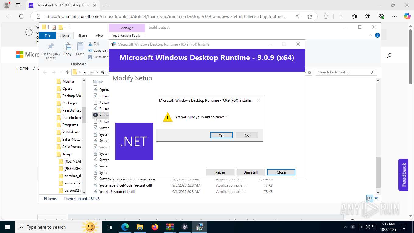
Task: Switch to the Explorer Home tab
Action: tap(65, 35)
